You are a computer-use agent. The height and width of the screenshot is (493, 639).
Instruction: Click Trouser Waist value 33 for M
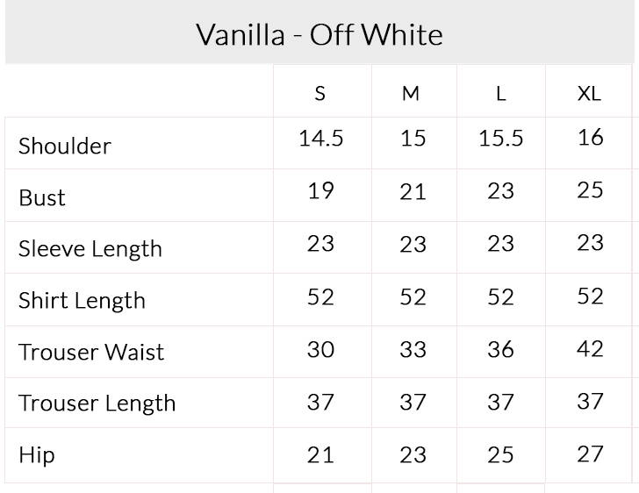point(413,350)
